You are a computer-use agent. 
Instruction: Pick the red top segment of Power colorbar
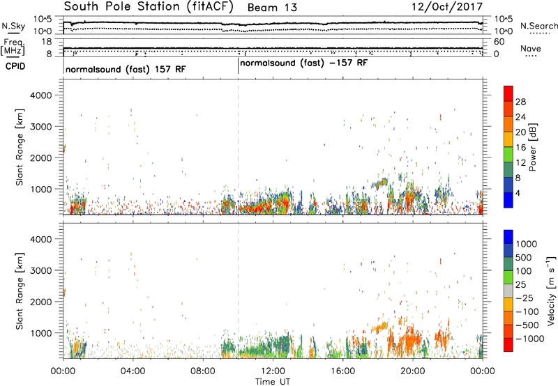pyautogui.click(x=508, y=93)
